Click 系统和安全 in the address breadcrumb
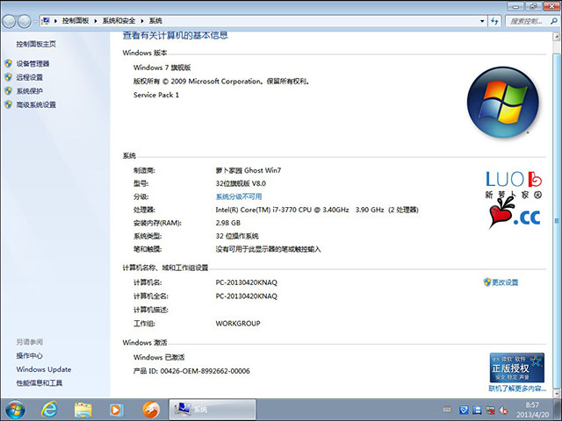The width and height of the screenshot is (562, 421). (119, 21)
